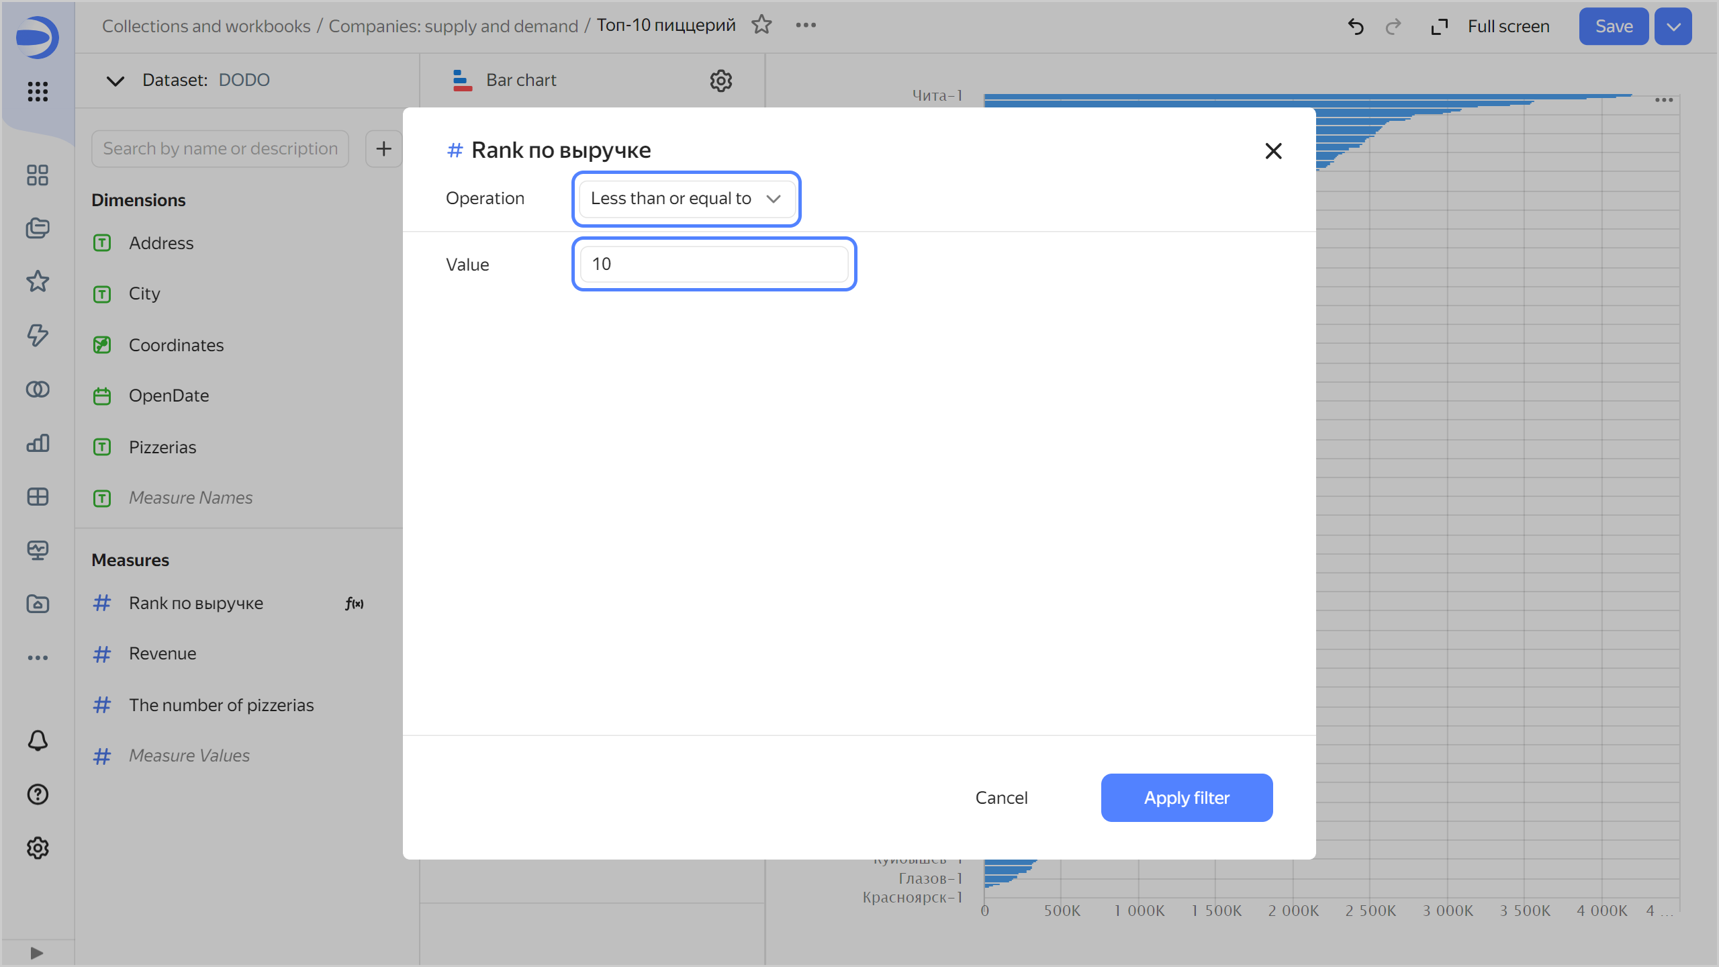
Task: Open the Operation dropdown
Action: point(686,199)
